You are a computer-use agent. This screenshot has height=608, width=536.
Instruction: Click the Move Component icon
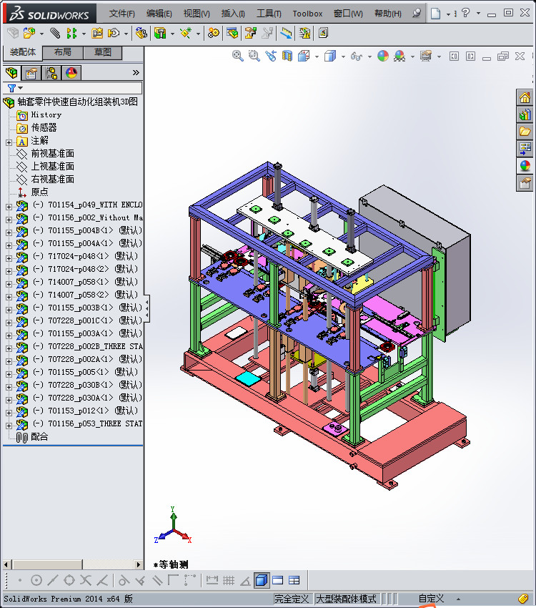click(114, 34)
